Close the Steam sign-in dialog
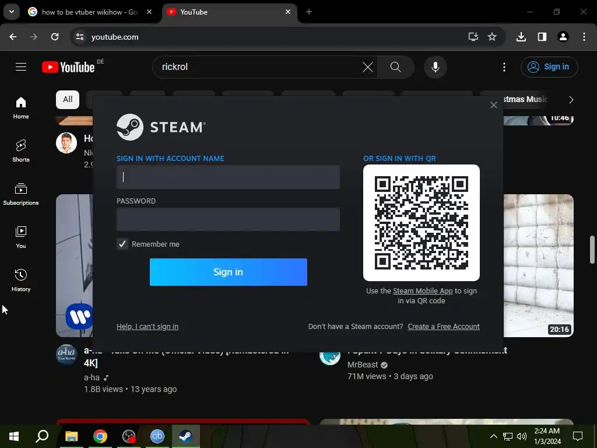Viewport: 597px width, 448px height. point(493,105)
